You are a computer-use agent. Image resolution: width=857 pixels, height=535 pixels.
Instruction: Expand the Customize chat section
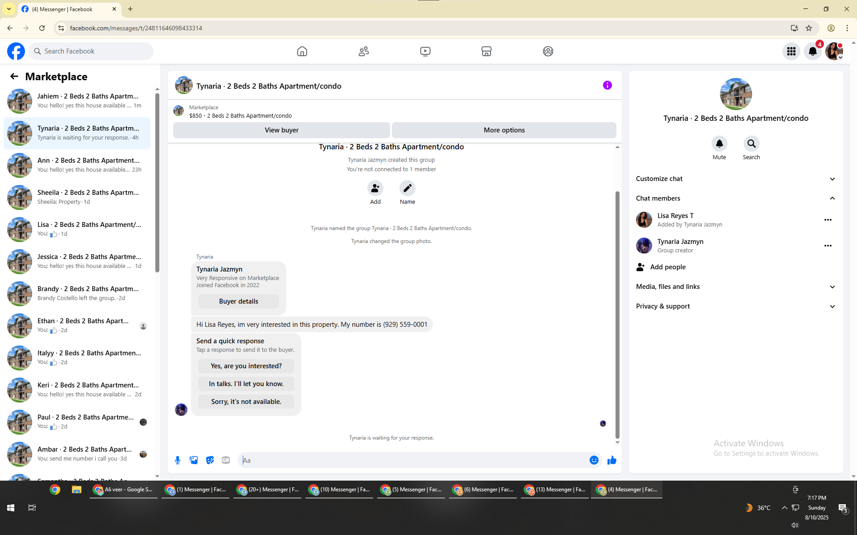[x=832, y=179]
